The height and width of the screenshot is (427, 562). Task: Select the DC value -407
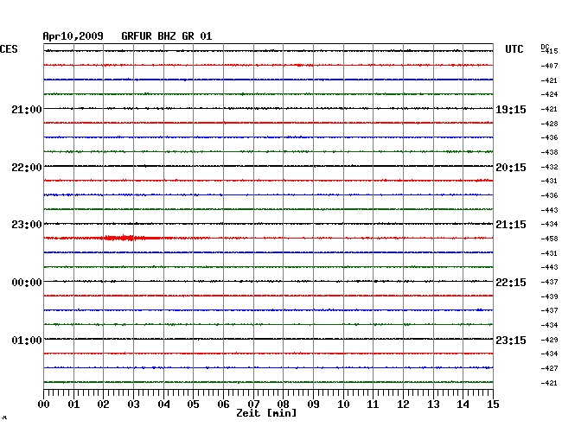pyautogui.click(x=549, y=66)
